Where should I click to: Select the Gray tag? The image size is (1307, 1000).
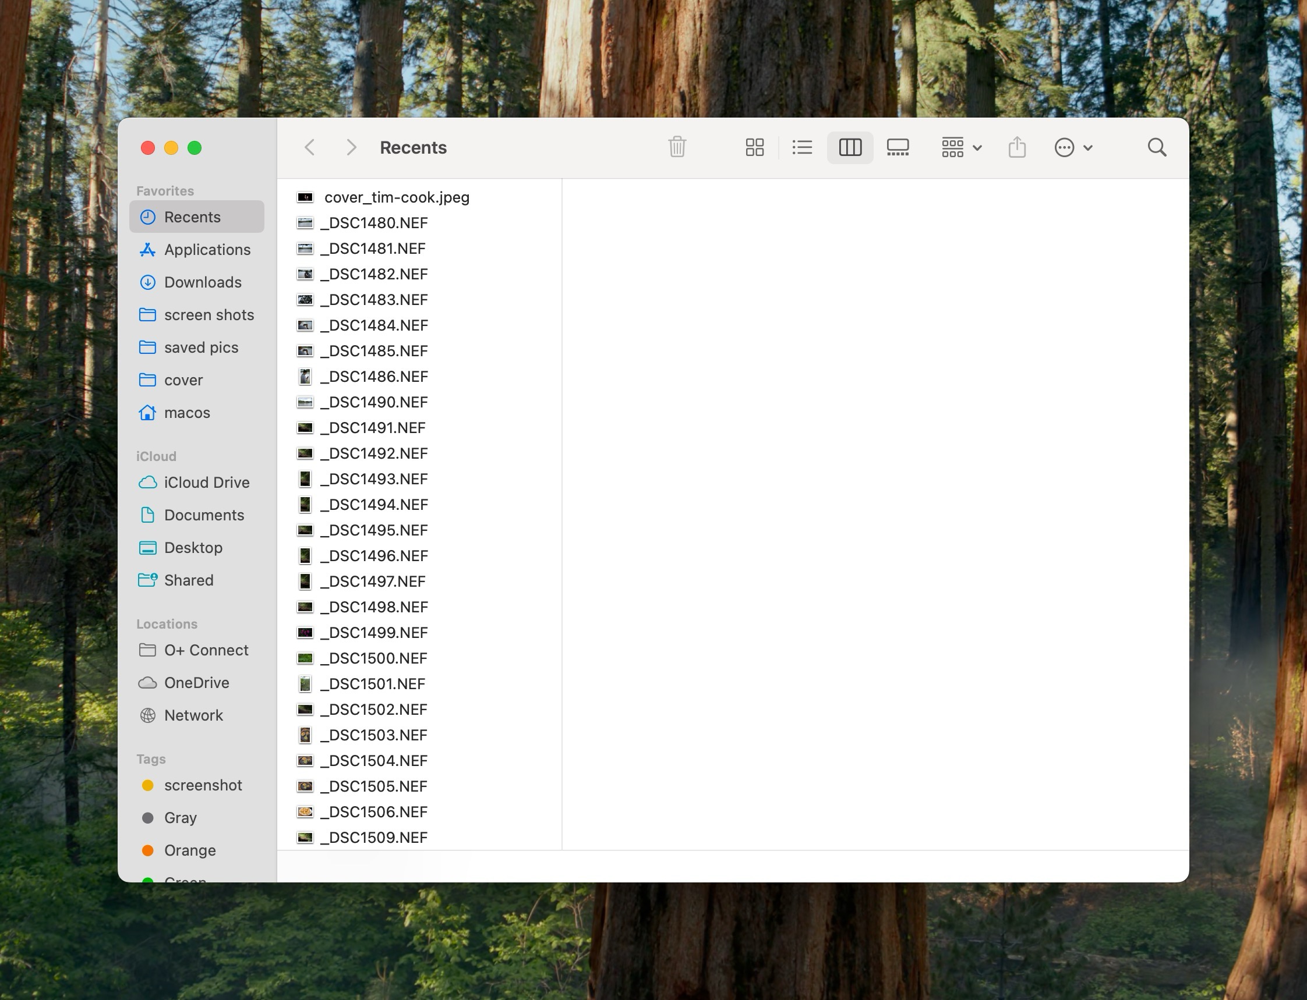tap(196, 818)
